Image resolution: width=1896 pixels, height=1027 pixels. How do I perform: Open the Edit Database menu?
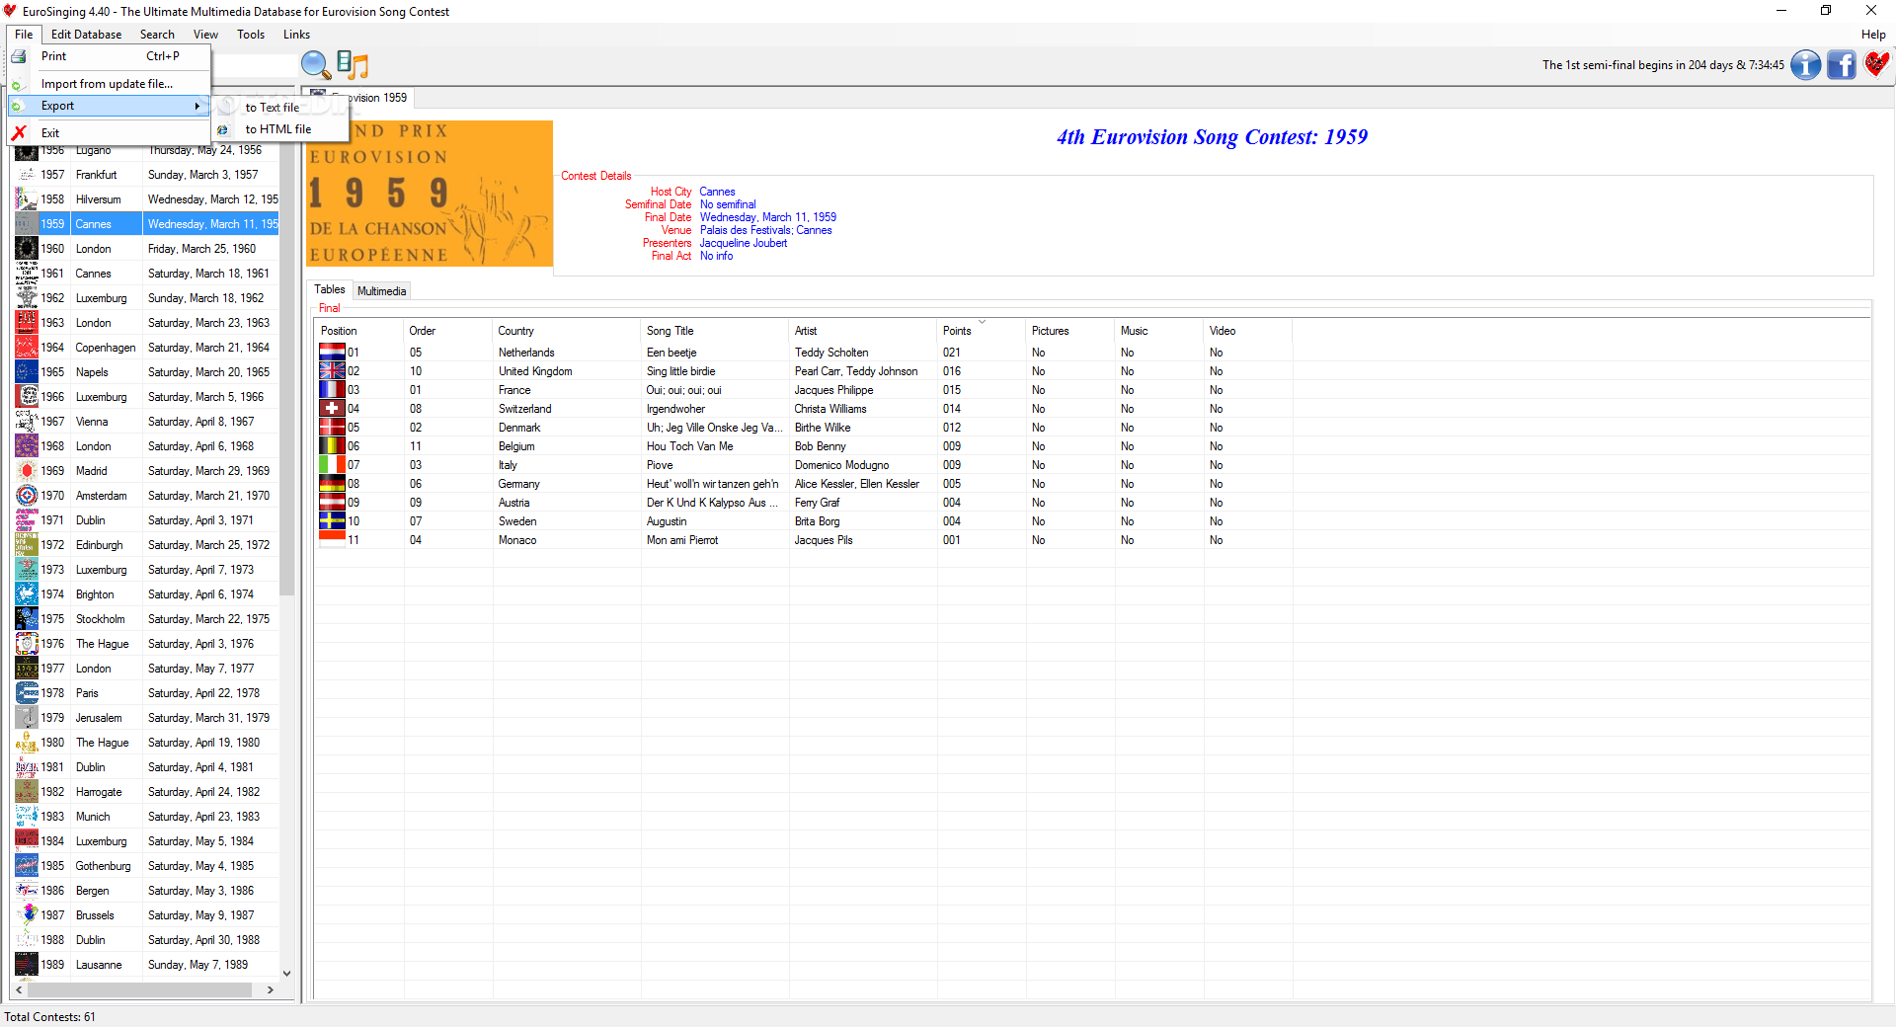pyautogui.click(x=87, y=35)
